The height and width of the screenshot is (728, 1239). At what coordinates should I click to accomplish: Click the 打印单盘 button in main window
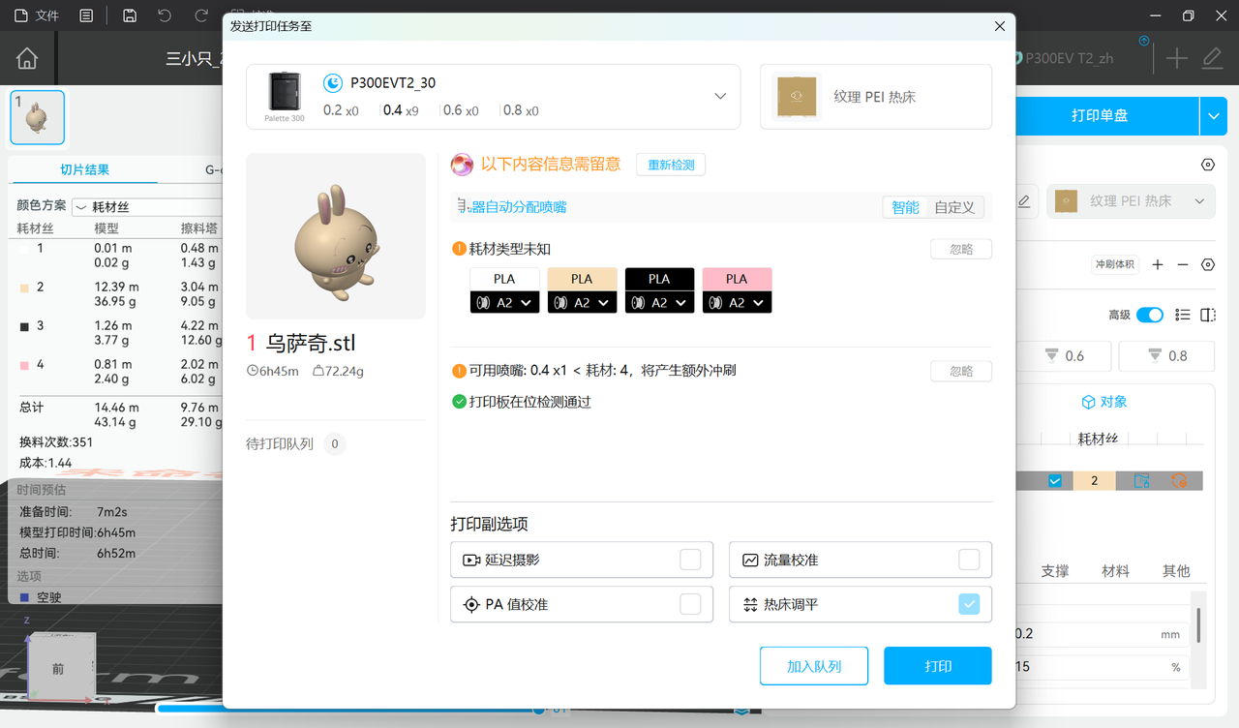1100,115
